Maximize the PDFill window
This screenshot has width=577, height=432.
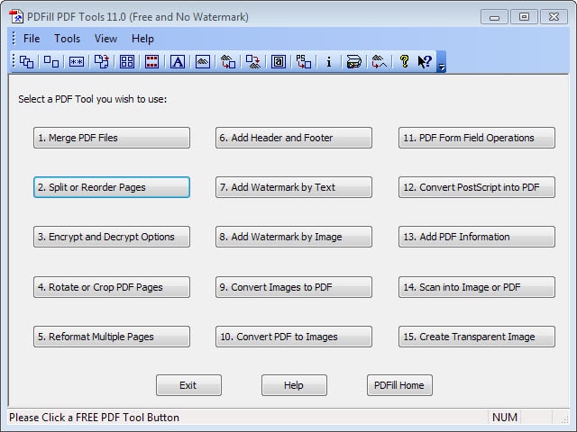[524, 17]
